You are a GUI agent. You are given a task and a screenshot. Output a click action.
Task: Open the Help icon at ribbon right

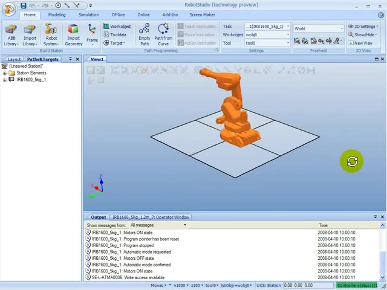pyautogui.click(x=381, y=14)
